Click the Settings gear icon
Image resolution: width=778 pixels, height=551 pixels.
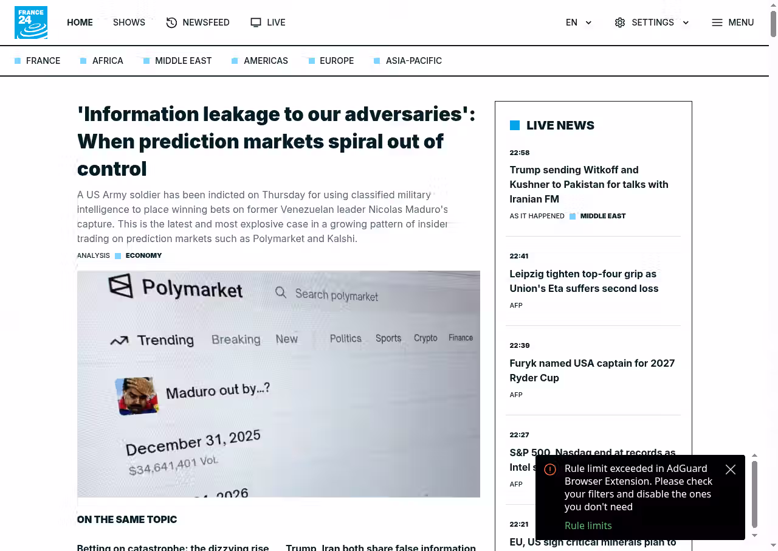click(620, 23)
